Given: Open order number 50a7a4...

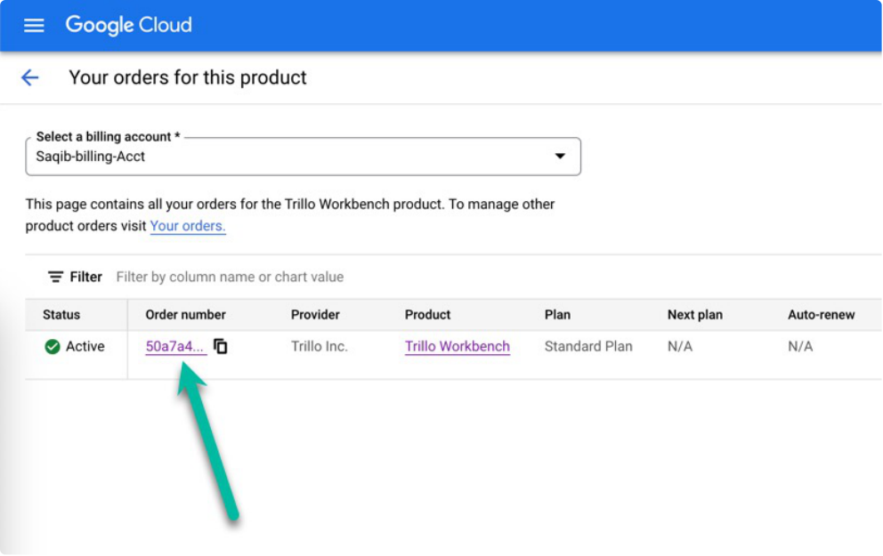Looking at the screenshot, I should (174, 347).
